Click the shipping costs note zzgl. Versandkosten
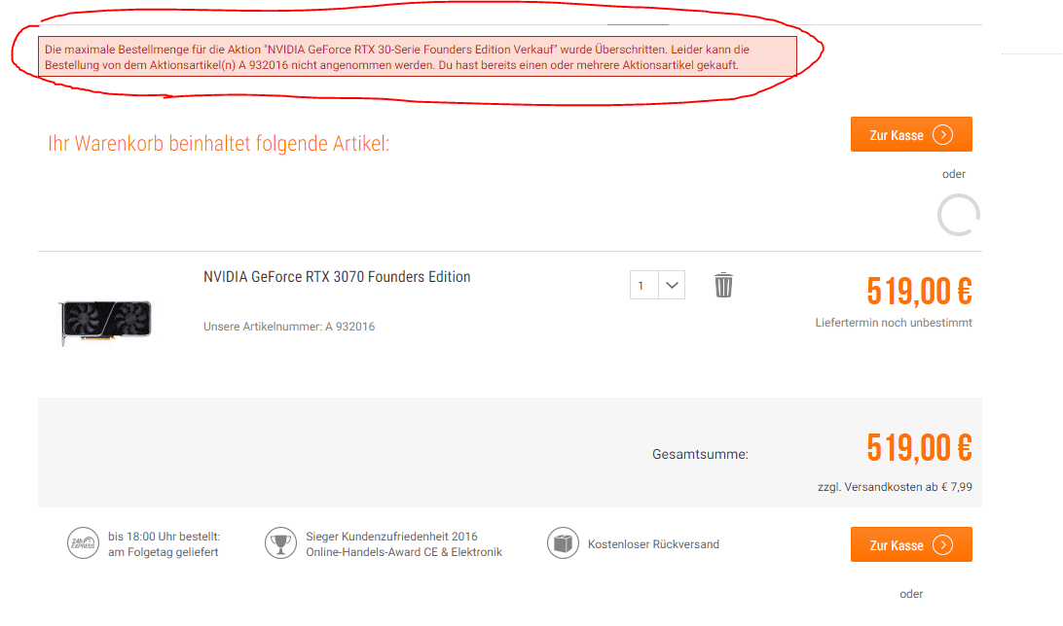 (895, 487)
